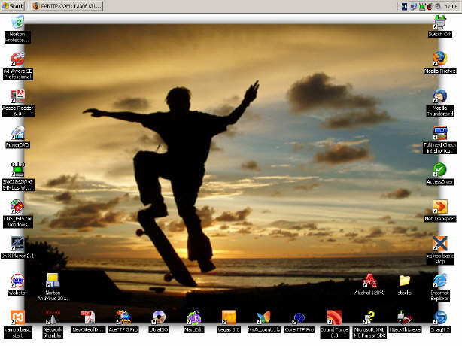Viewport: 462px width, 346px height.
Task: Select the NewSiteofD PDF file icon
Action: pyautogui.click(x=88, y=322)
